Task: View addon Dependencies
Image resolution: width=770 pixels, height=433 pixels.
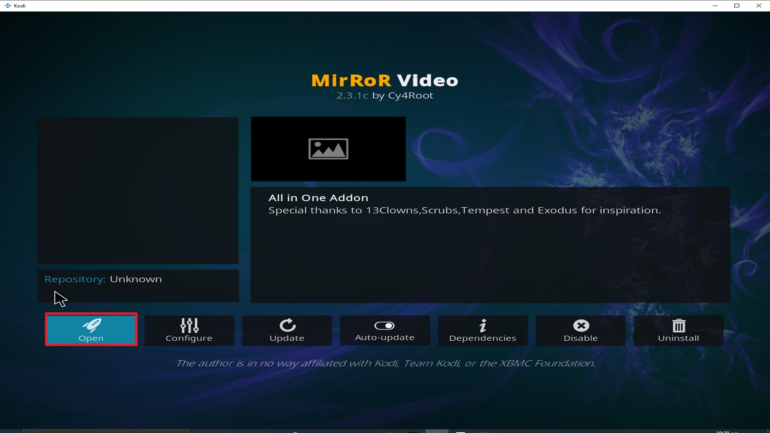Action: click(482, 330)
